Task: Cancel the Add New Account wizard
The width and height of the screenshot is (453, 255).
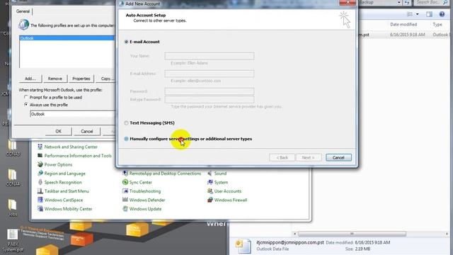Action: 338,157
